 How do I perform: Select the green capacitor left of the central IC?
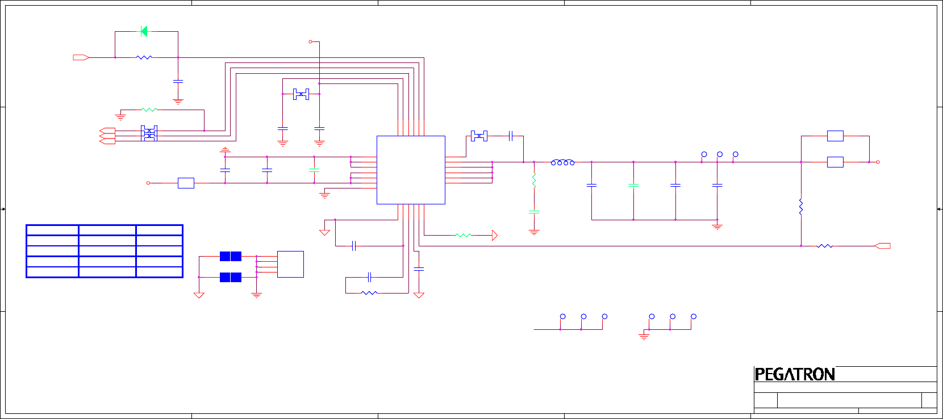pos(314,170)
